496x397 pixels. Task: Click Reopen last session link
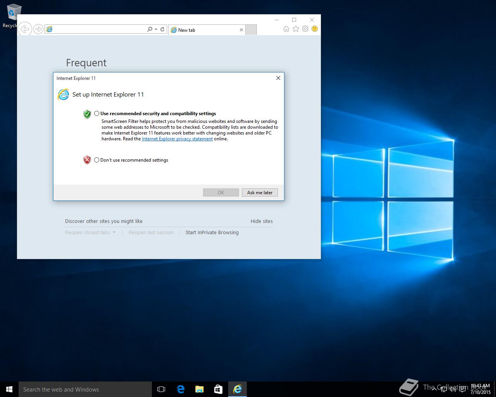(151, 232)
